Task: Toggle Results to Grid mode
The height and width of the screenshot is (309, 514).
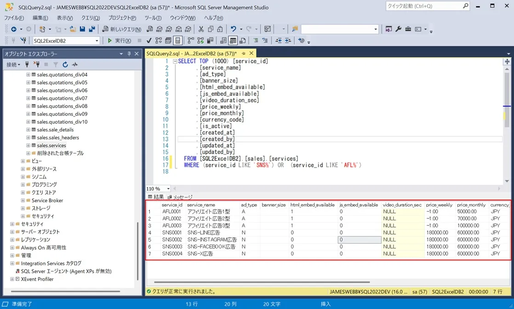Action: coord(233,40)
